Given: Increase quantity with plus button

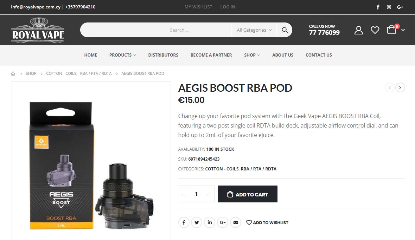Looking at the screenshot, I should (x=209, y=194).
